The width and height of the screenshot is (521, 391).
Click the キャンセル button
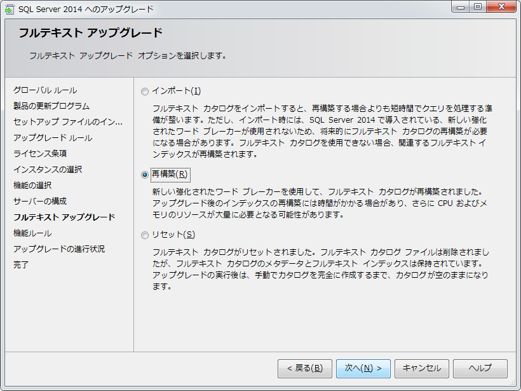(x=421, y=368)
